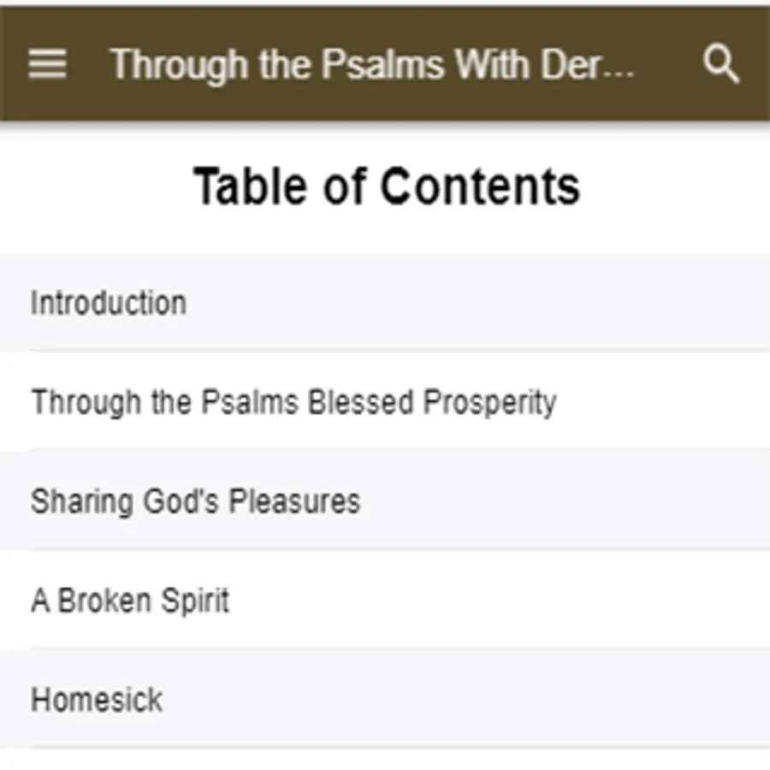Click blank area beside Sharing God's Pleasures
Screen dimensions: 770x770
[565, 500]
